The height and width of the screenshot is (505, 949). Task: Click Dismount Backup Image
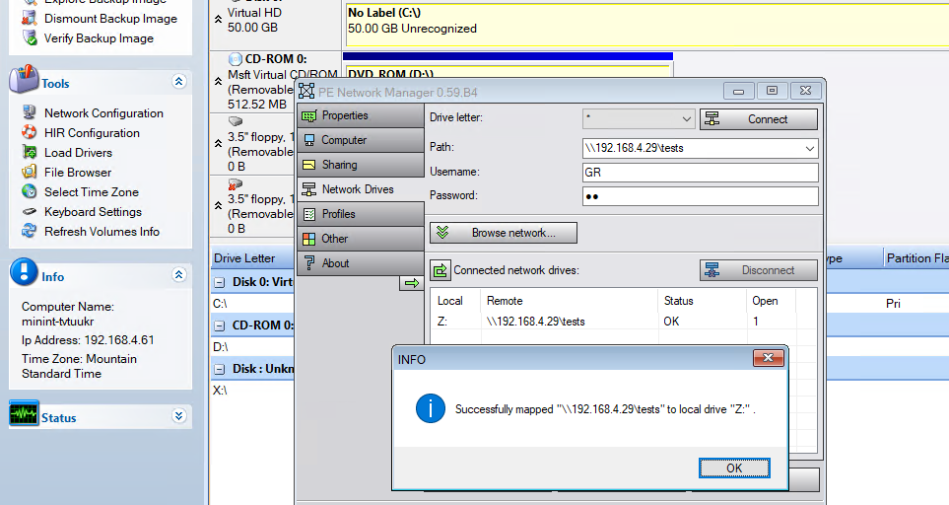(110, 19)
